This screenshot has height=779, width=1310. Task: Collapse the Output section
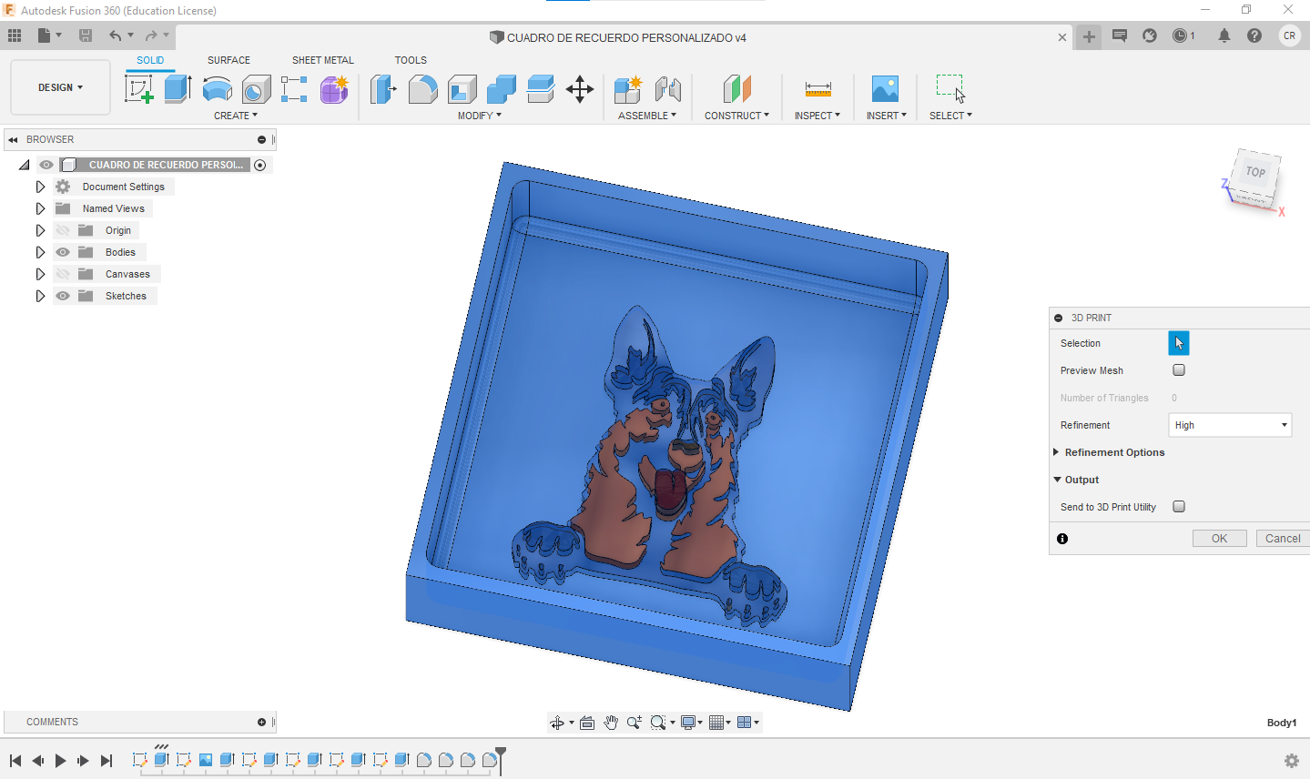tap(1057, 480)
